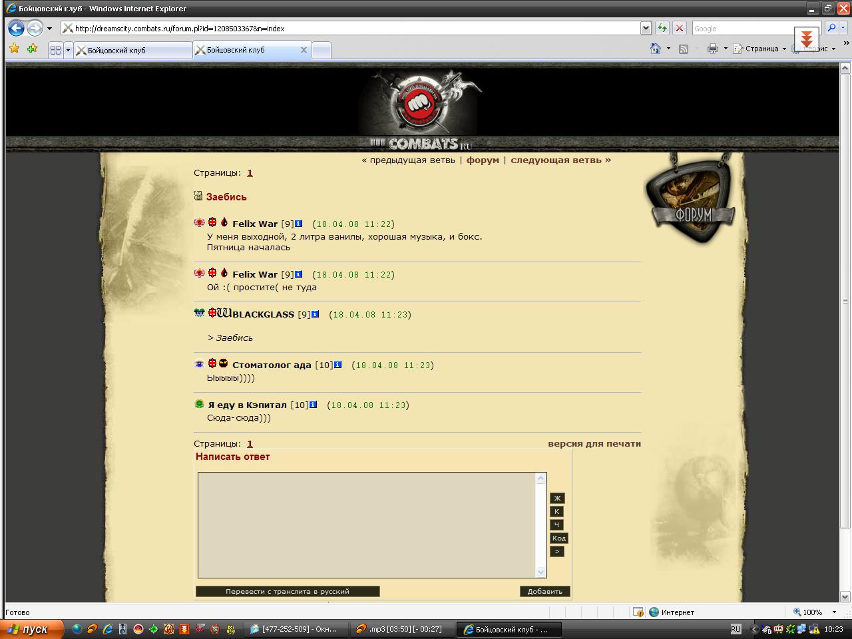The height and width of the screenshot is (639, 852).
Task: Insert code with Код button
Action: tap(559, 538)
